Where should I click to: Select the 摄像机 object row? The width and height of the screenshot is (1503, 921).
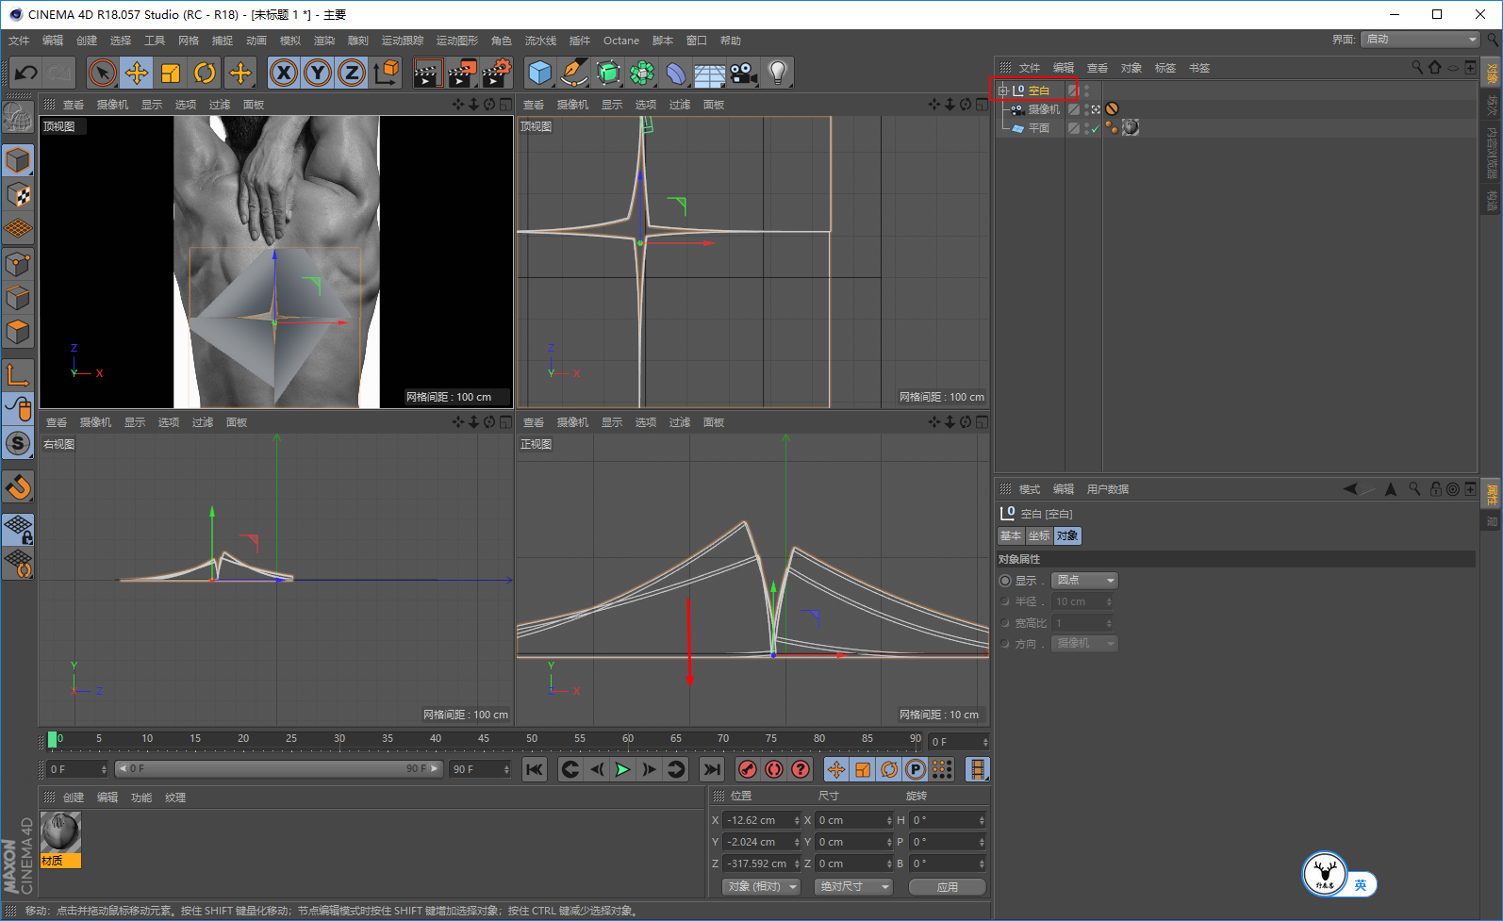pos(1044,109)
